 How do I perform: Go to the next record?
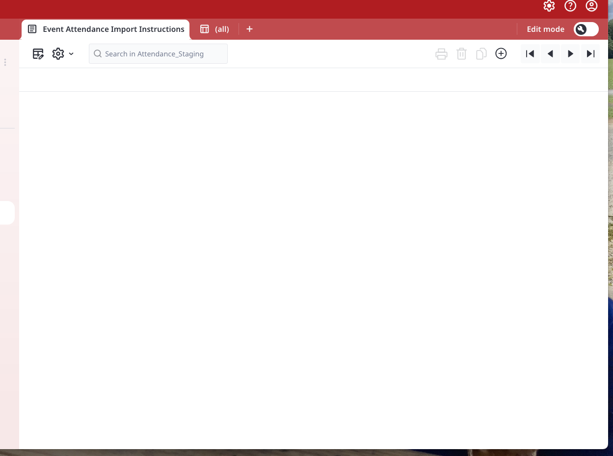coord(570,54)
